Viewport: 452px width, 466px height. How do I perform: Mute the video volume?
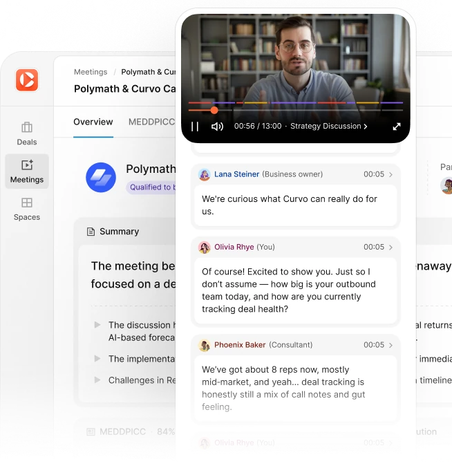217,127
